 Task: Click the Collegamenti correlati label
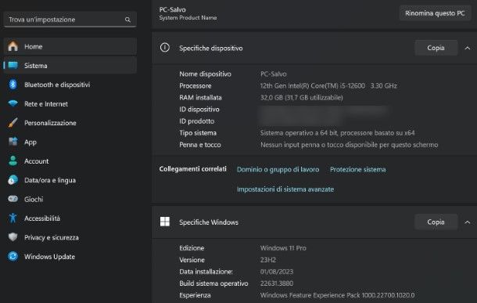(193, 168)
